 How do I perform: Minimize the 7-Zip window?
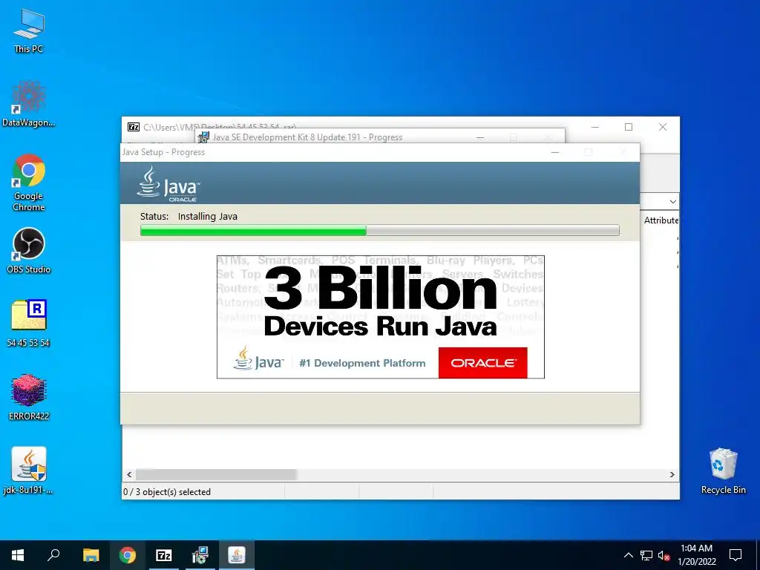[595, 127]
